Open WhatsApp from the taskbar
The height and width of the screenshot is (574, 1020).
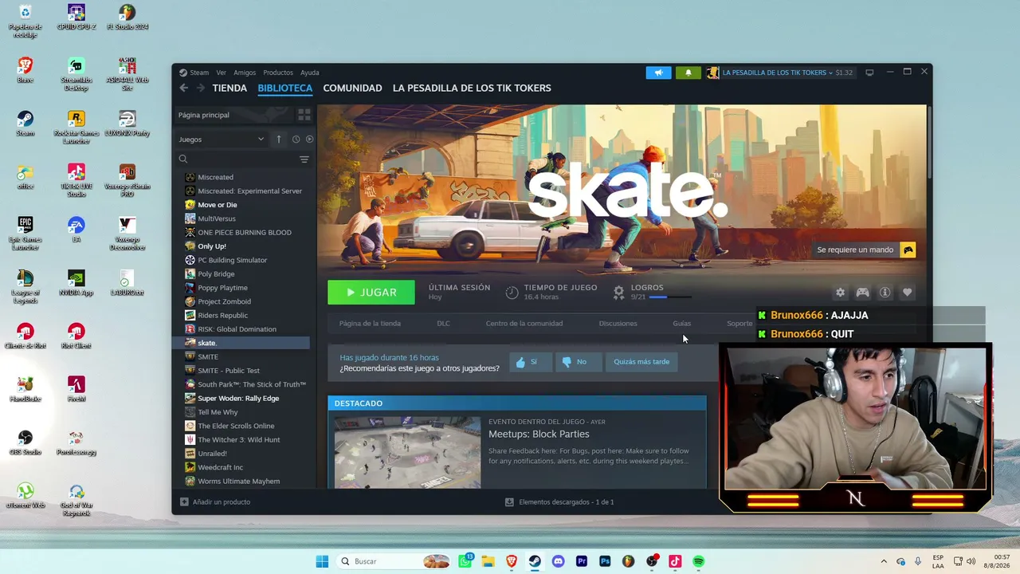tap(465, 561)
